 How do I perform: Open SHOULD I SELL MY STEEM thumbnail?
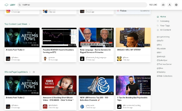[x=133, y=37]
